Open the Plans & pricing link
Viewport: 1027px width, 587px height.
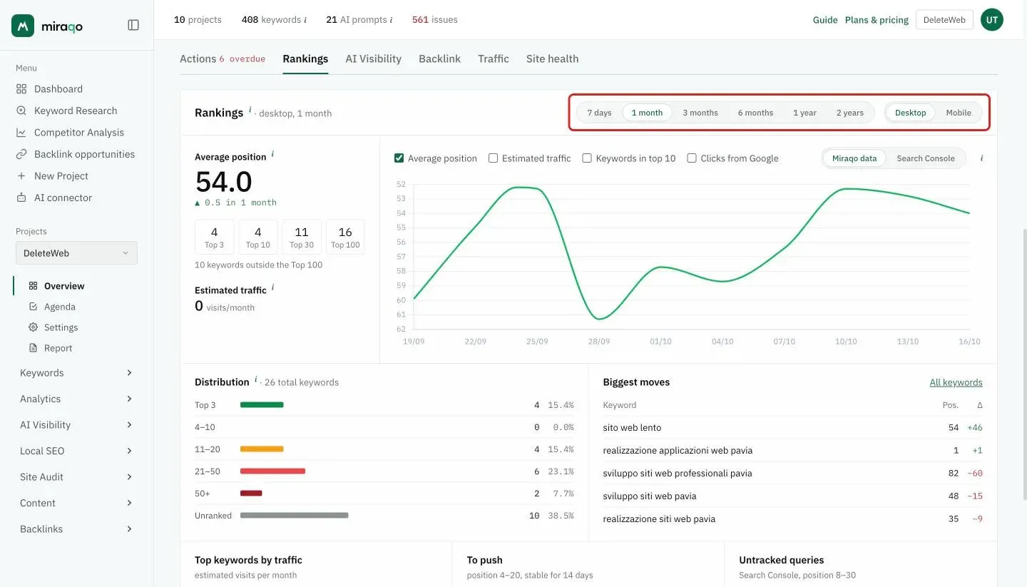pyautogui.click(x=877, y=20)
